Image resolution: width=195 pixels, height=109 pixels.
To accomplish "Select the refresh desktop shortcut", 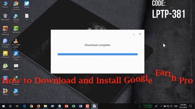I will (16, 67).
